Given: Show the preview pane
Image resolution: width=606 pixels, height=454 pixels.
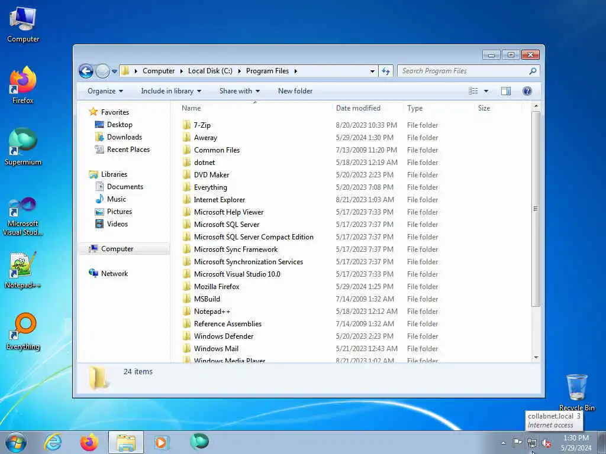Looking at the screenshot, I should (x=505, y=91).
